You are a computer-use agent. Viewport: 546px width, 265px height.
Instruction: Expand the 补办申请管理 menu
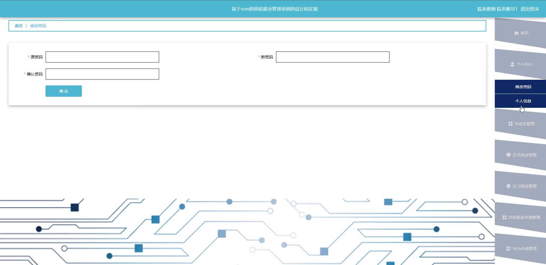click(x=525, y=249)
